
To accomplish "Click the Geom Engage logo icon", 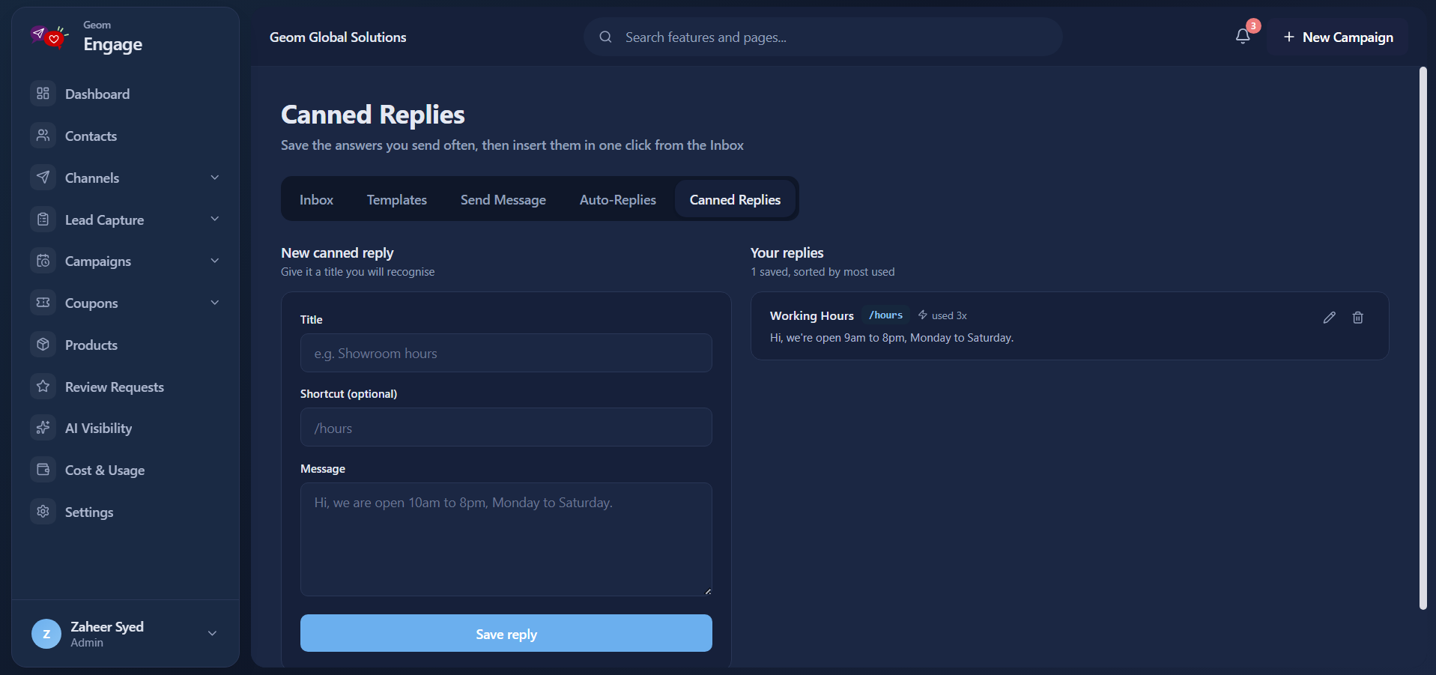I will 49,36.
